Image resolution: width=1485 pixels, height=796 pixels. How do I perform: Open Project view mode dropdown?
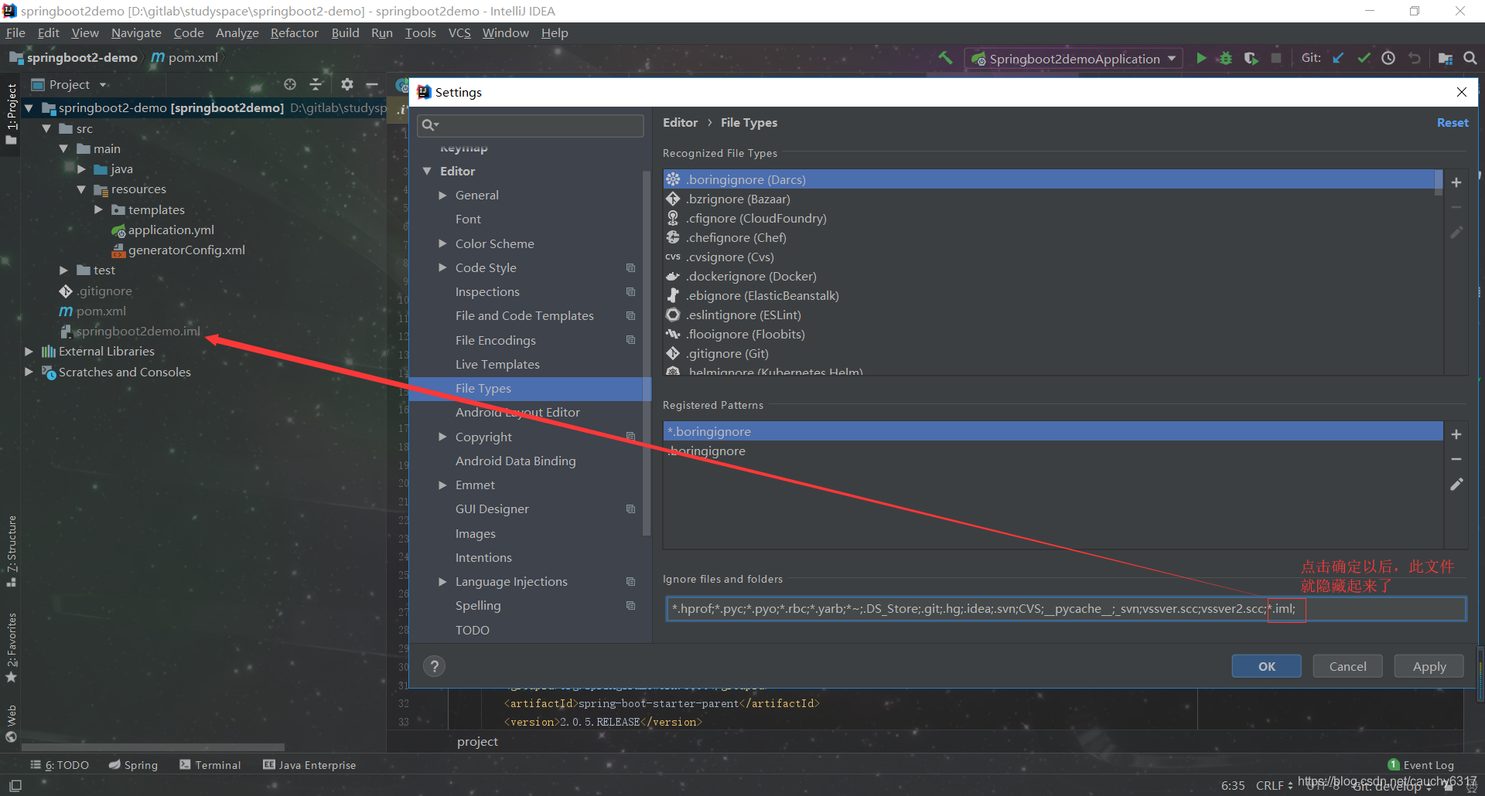[102, 85]
